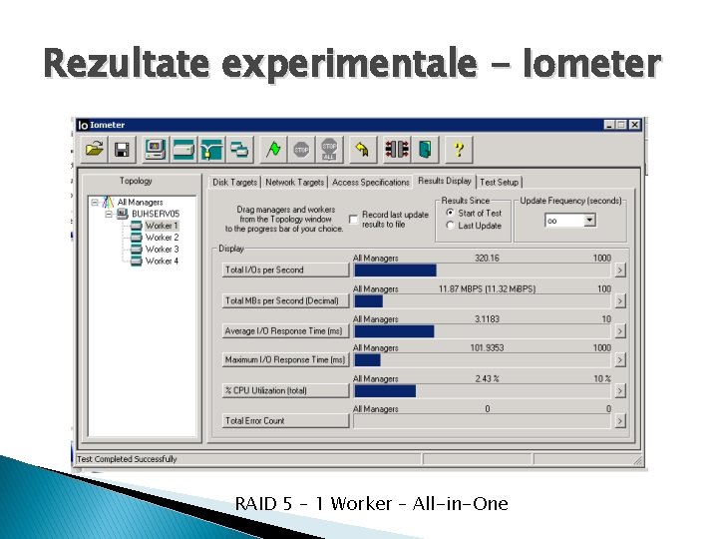This screenshot has width=718, height=539.
Task: Stop current test icon
Action: [x=301, y=150]
